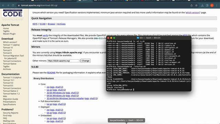Open Tomcat 9.0 documentation link

pyautogui.click(x=8, y=83)
